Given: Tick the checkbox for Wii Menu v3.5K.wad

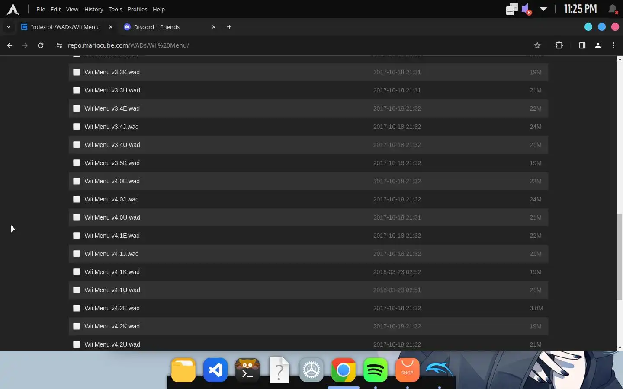Looking at the screenshot, I should coord(77,163).
